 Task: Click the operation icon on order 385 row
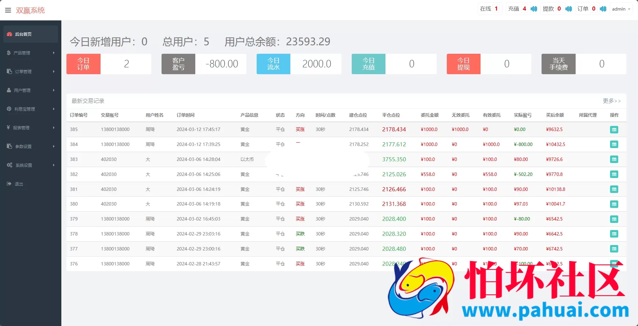(x=614, y=130)
